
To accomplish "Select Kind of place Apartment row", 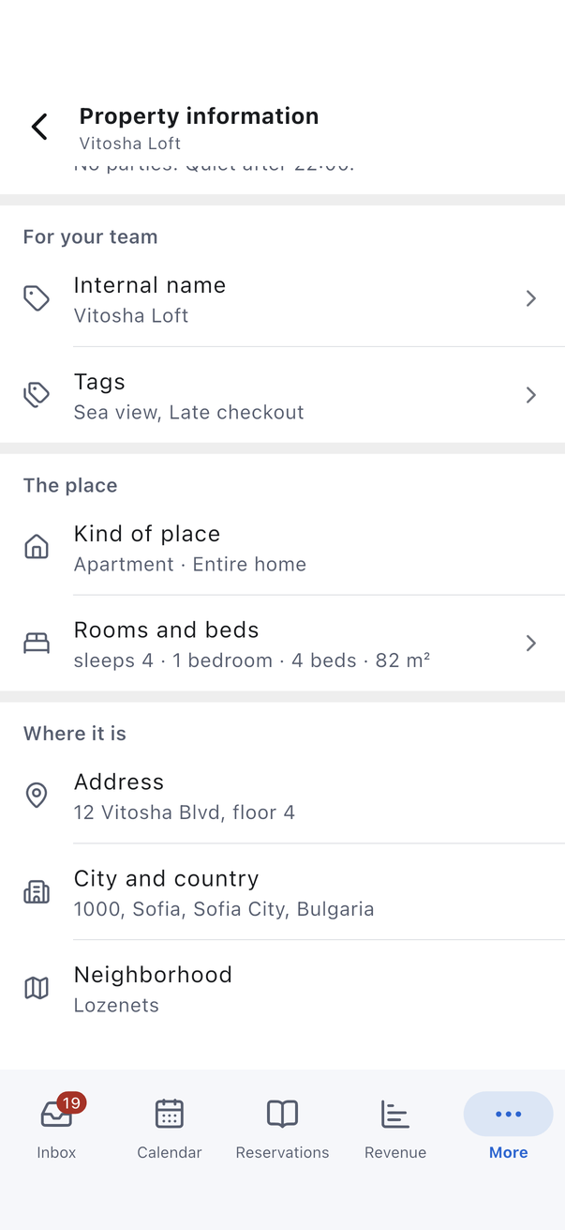I will tap(282, 547).
